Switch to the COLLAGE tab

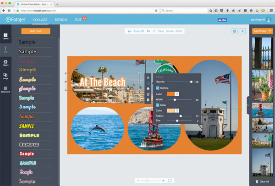coord(40,20)
